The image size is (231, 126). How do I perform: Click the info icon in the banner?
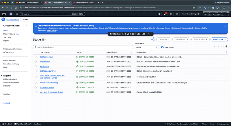pos(36,26)
